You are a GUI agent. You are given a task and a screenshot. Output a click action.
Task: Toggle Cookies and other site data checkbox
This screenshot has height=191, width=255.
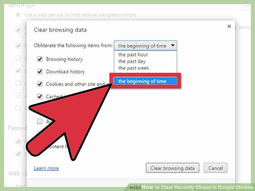pyautogui.click(x=40, y=84)
